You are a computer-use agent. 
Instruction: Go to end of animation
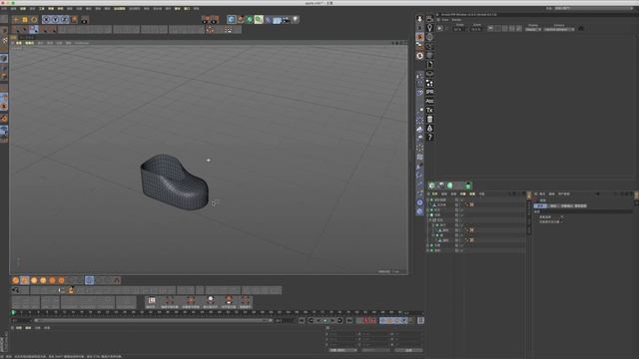[x=349, y=321]
